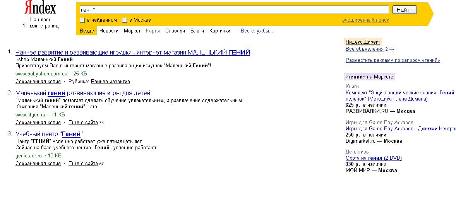The image size is (456, 198).
Task: Click the www.babyshop.com.ua address text
Action: [x=41, y=74]
